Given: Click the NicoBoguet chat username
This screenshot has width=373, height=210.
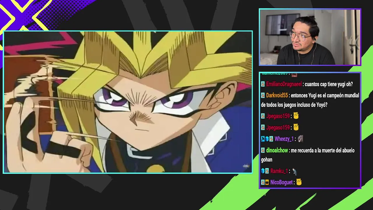Looking at the screenshot, I should (x=281, y=183).
